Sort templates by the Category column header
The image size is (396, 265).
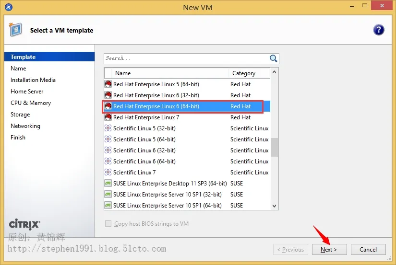250,73
